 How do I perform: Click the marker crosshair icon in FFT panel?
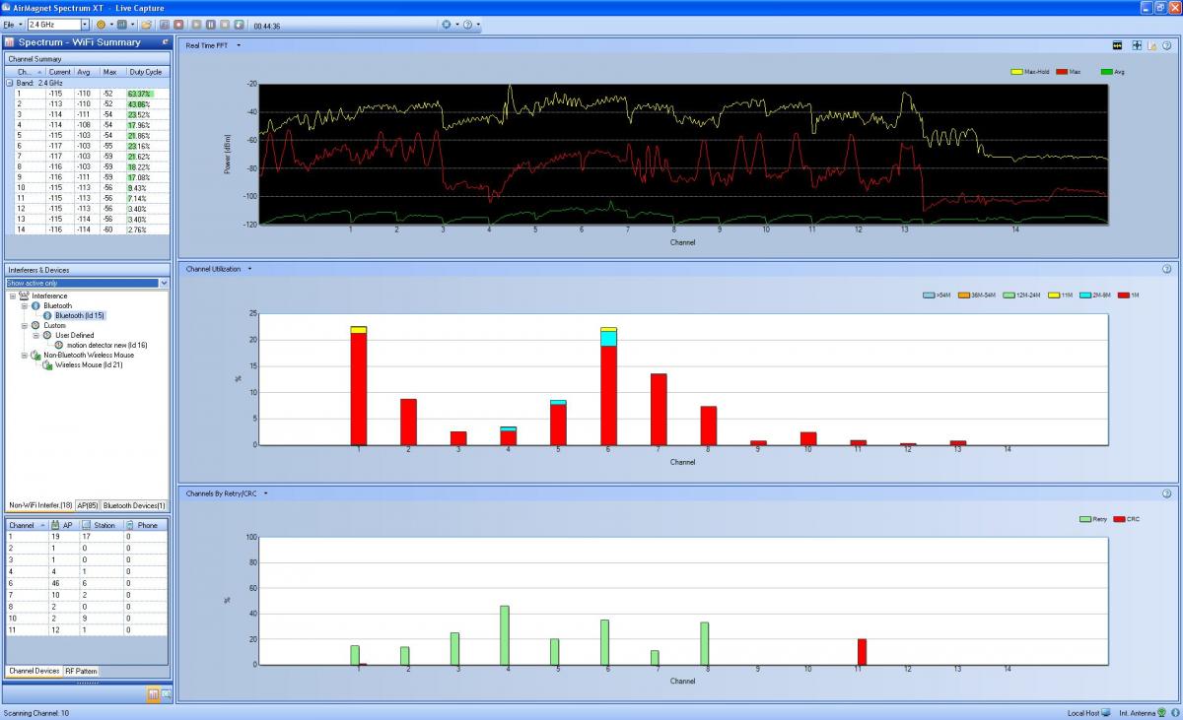[1136, 45]
